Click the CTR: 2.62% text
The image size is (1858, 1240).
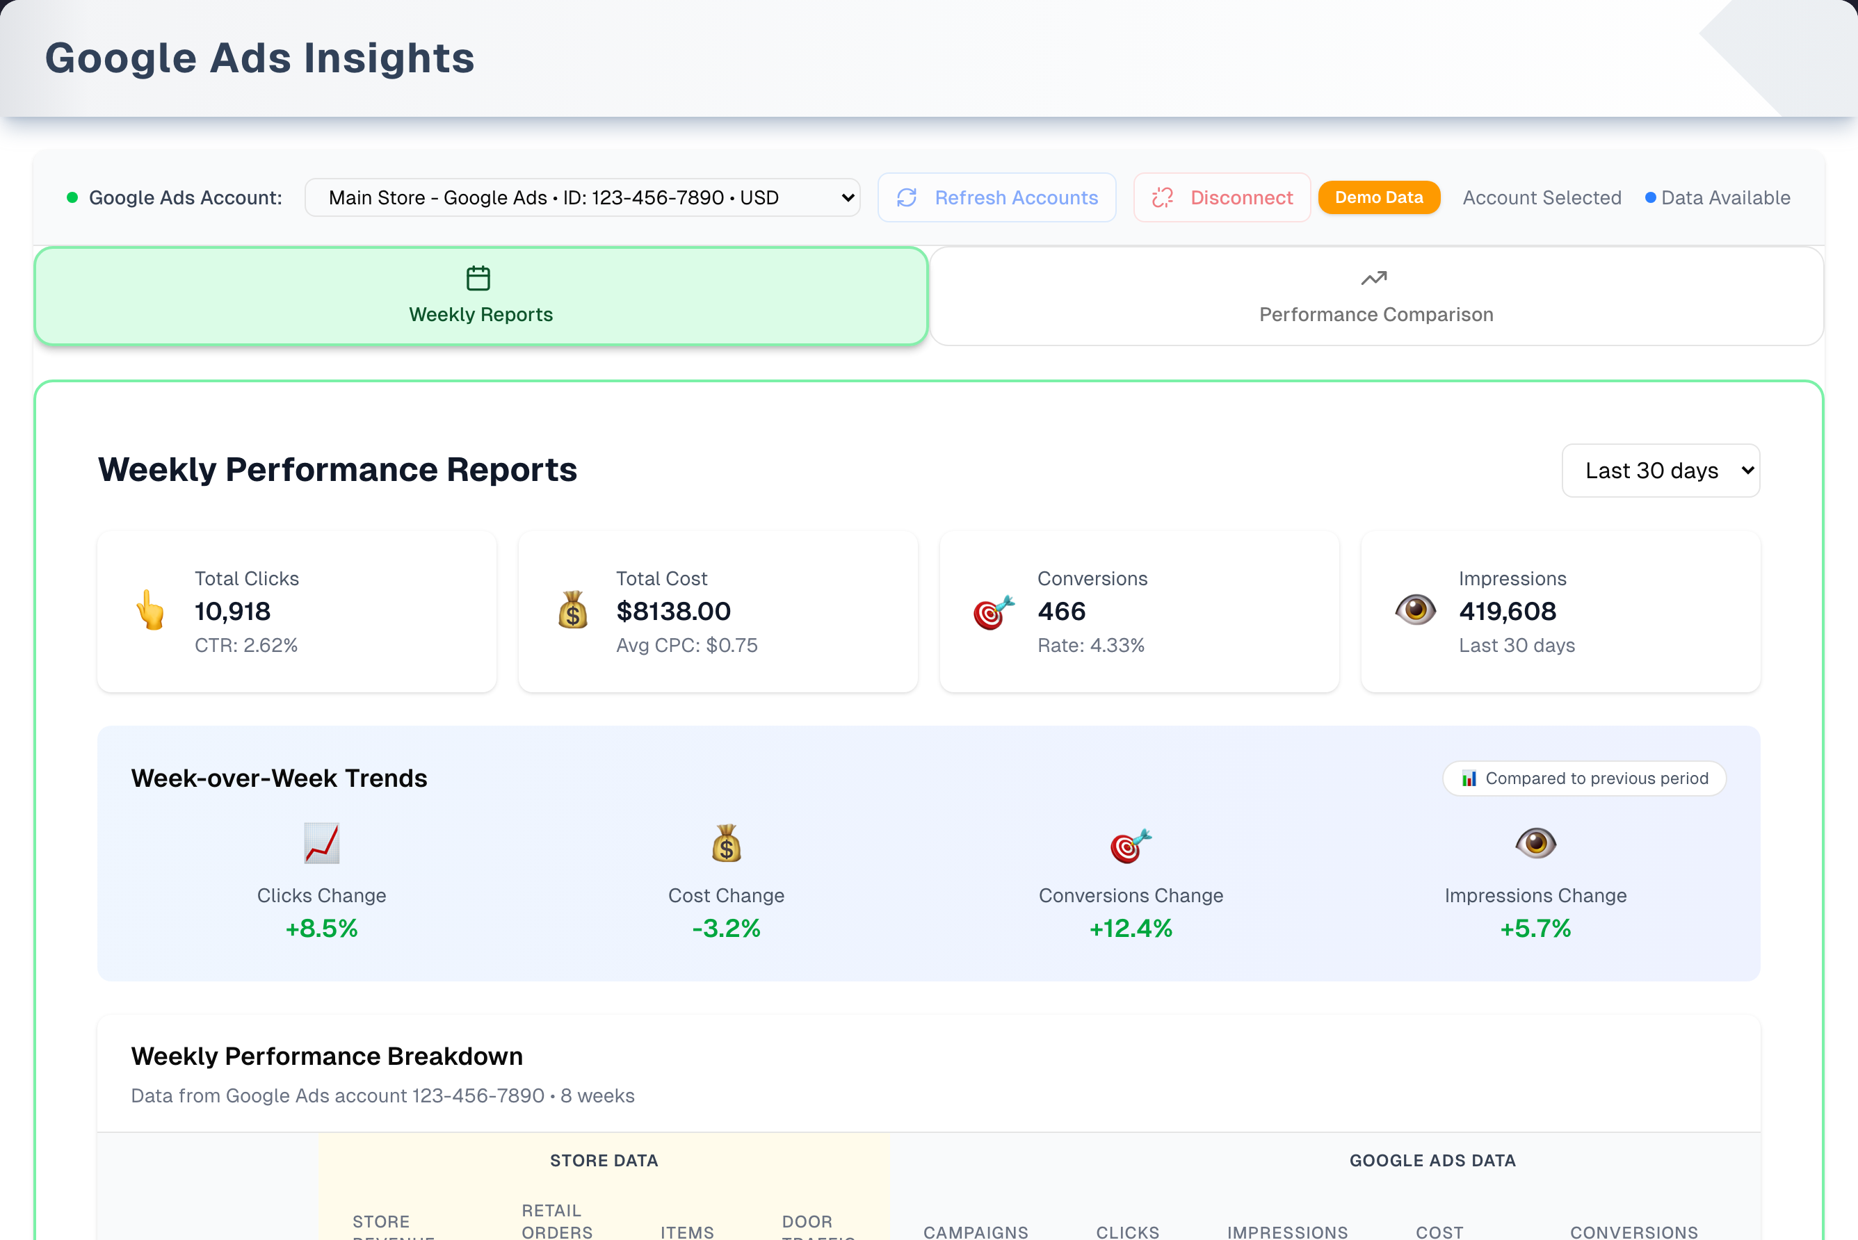pyautogui.click(x=246, y=645)
